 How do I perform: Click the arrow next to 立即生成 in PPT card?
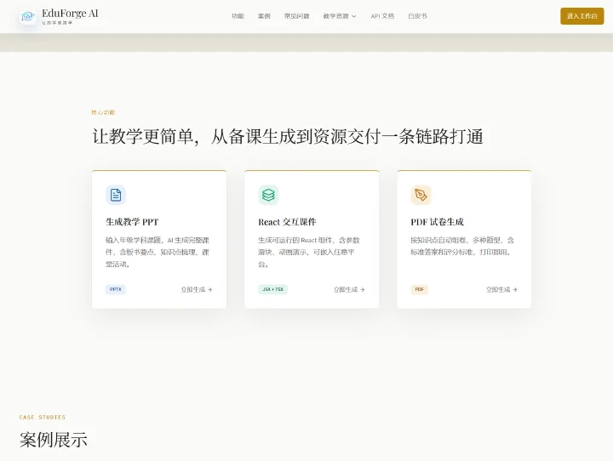click(210, 289)
